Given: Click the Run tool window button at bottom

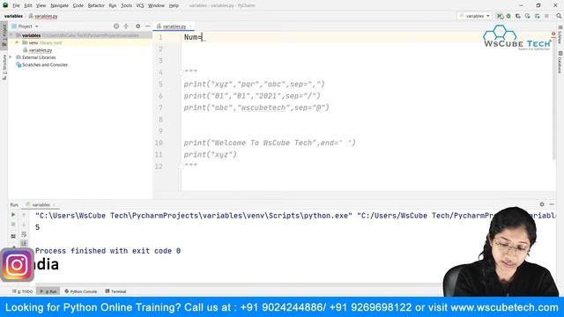Looking at the screenshot, I should coord(48,291).
